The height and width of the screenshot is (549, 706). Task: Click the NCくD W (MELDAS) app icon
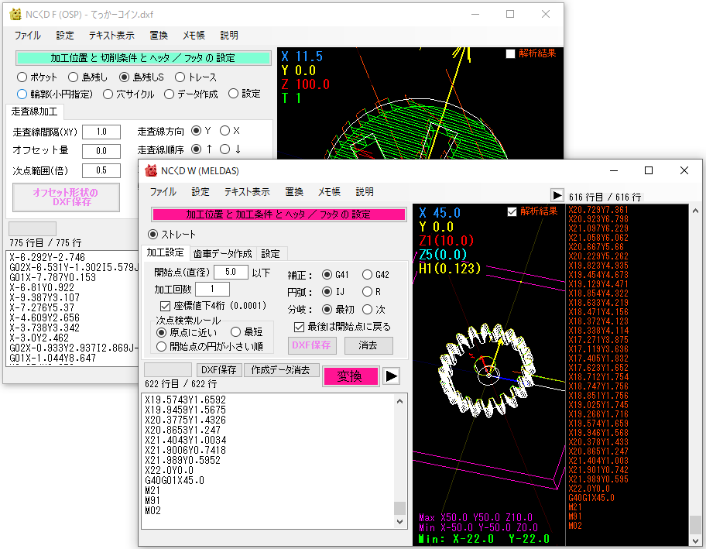[151, 170]
